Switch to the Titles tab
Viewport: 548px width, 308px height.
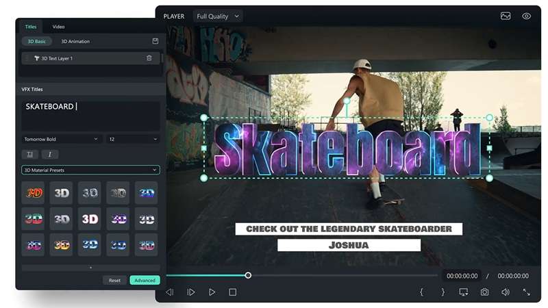(31, 27)
